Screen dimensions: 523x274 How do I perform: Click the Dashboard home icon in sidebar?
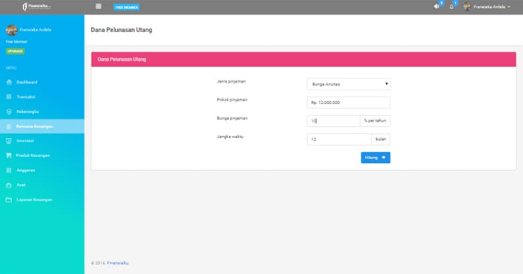click(x=9, y=82)
